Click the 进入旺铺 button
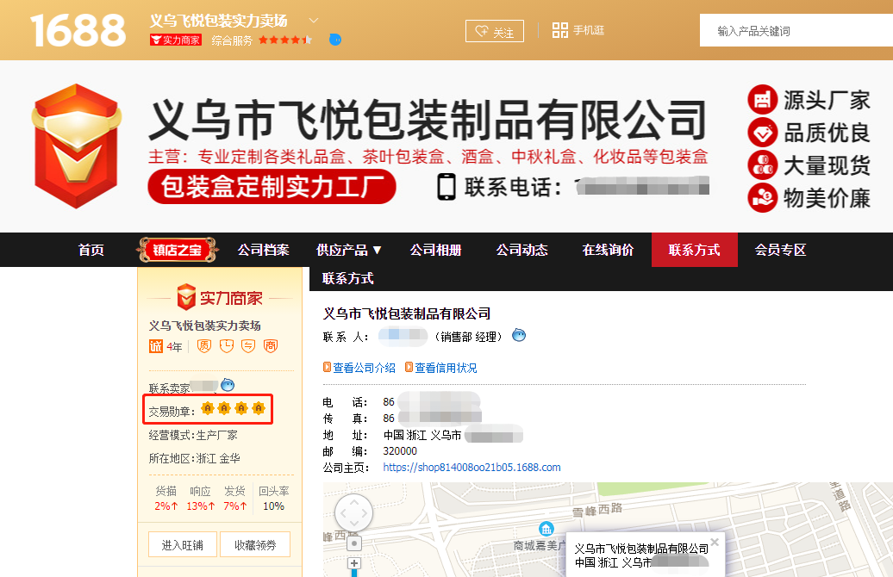This screenshot has height=577, width=893. point(182,544)
